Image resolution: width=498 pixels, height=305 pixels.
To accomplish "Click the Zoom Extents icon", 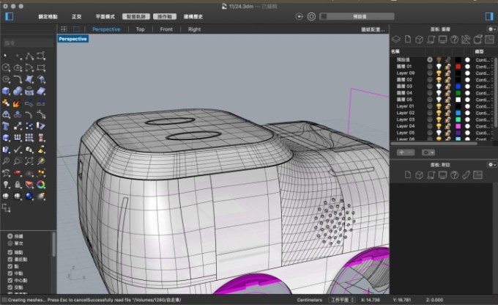I will (29, 161).
